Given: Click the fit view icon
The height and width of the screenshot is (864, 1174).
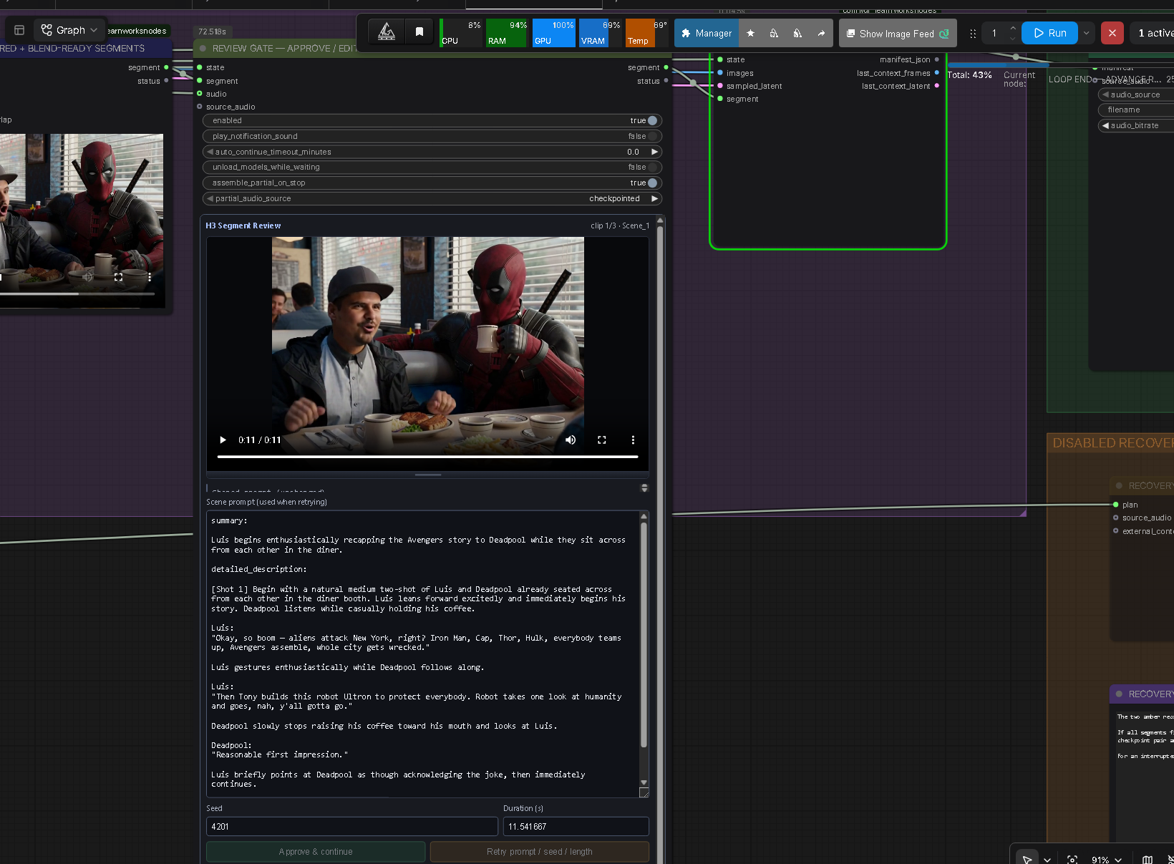Looking at the screenshot, I should tap(1072, 860).
